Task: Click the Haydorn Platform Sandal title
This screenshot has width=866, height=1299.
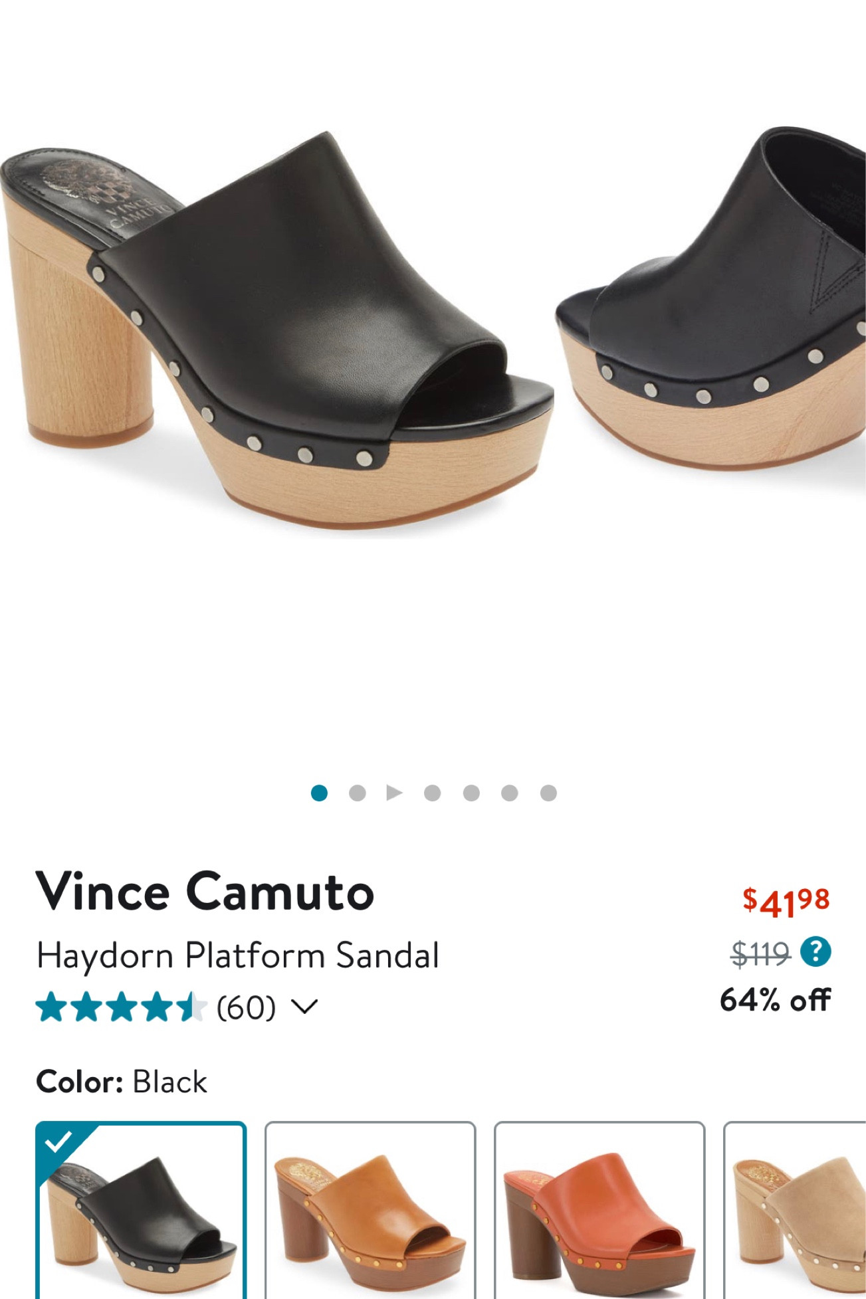Action: [x=238, y=955]
